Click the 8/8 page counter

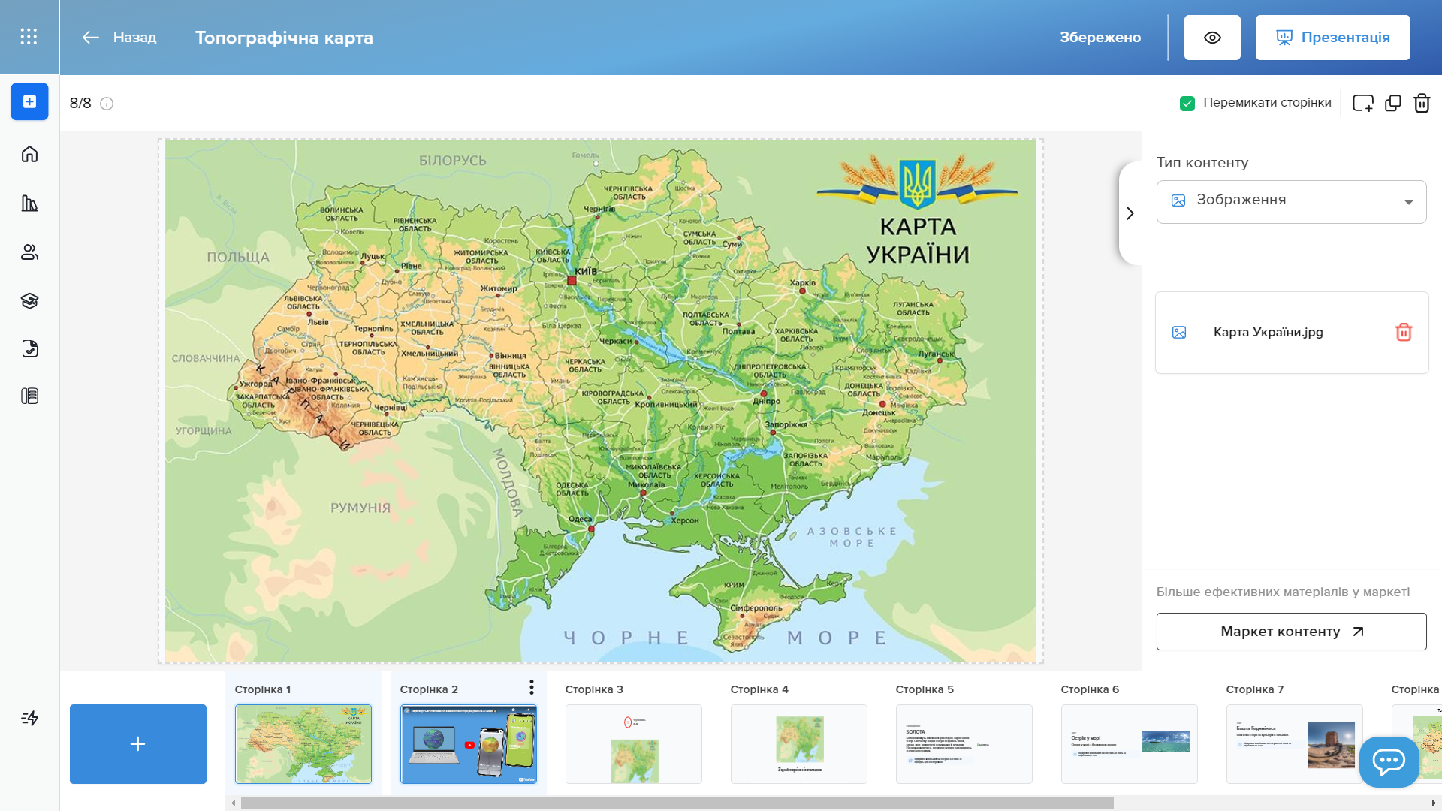[80, 104]
